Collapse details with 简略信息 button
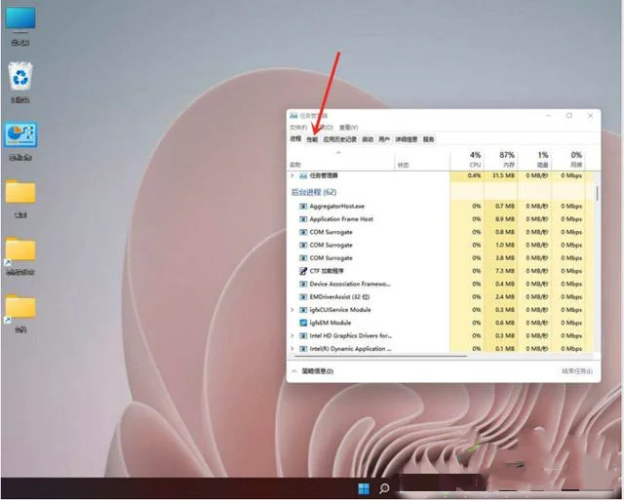Viewport: 624px width, 500px height. 312,371
